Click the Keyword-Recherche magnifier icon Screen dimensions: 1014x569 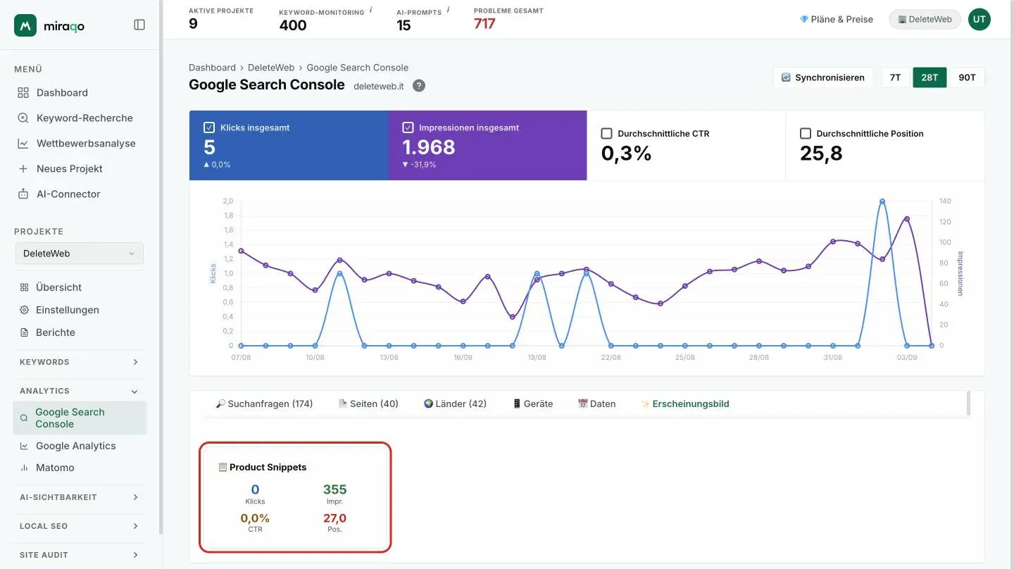pyautogui.click(x=23, y=118)
